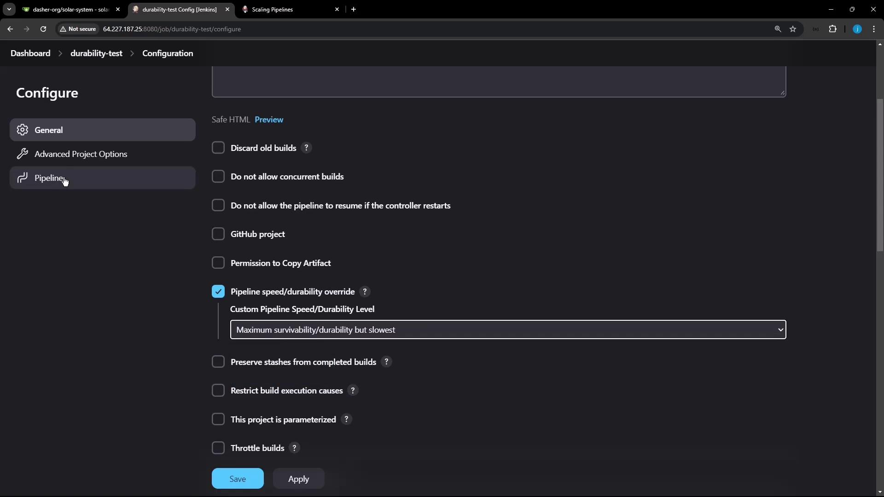Open the browser zoom indicator icon
The width and height of the screenshot is (884, 497).
[778, 29]
